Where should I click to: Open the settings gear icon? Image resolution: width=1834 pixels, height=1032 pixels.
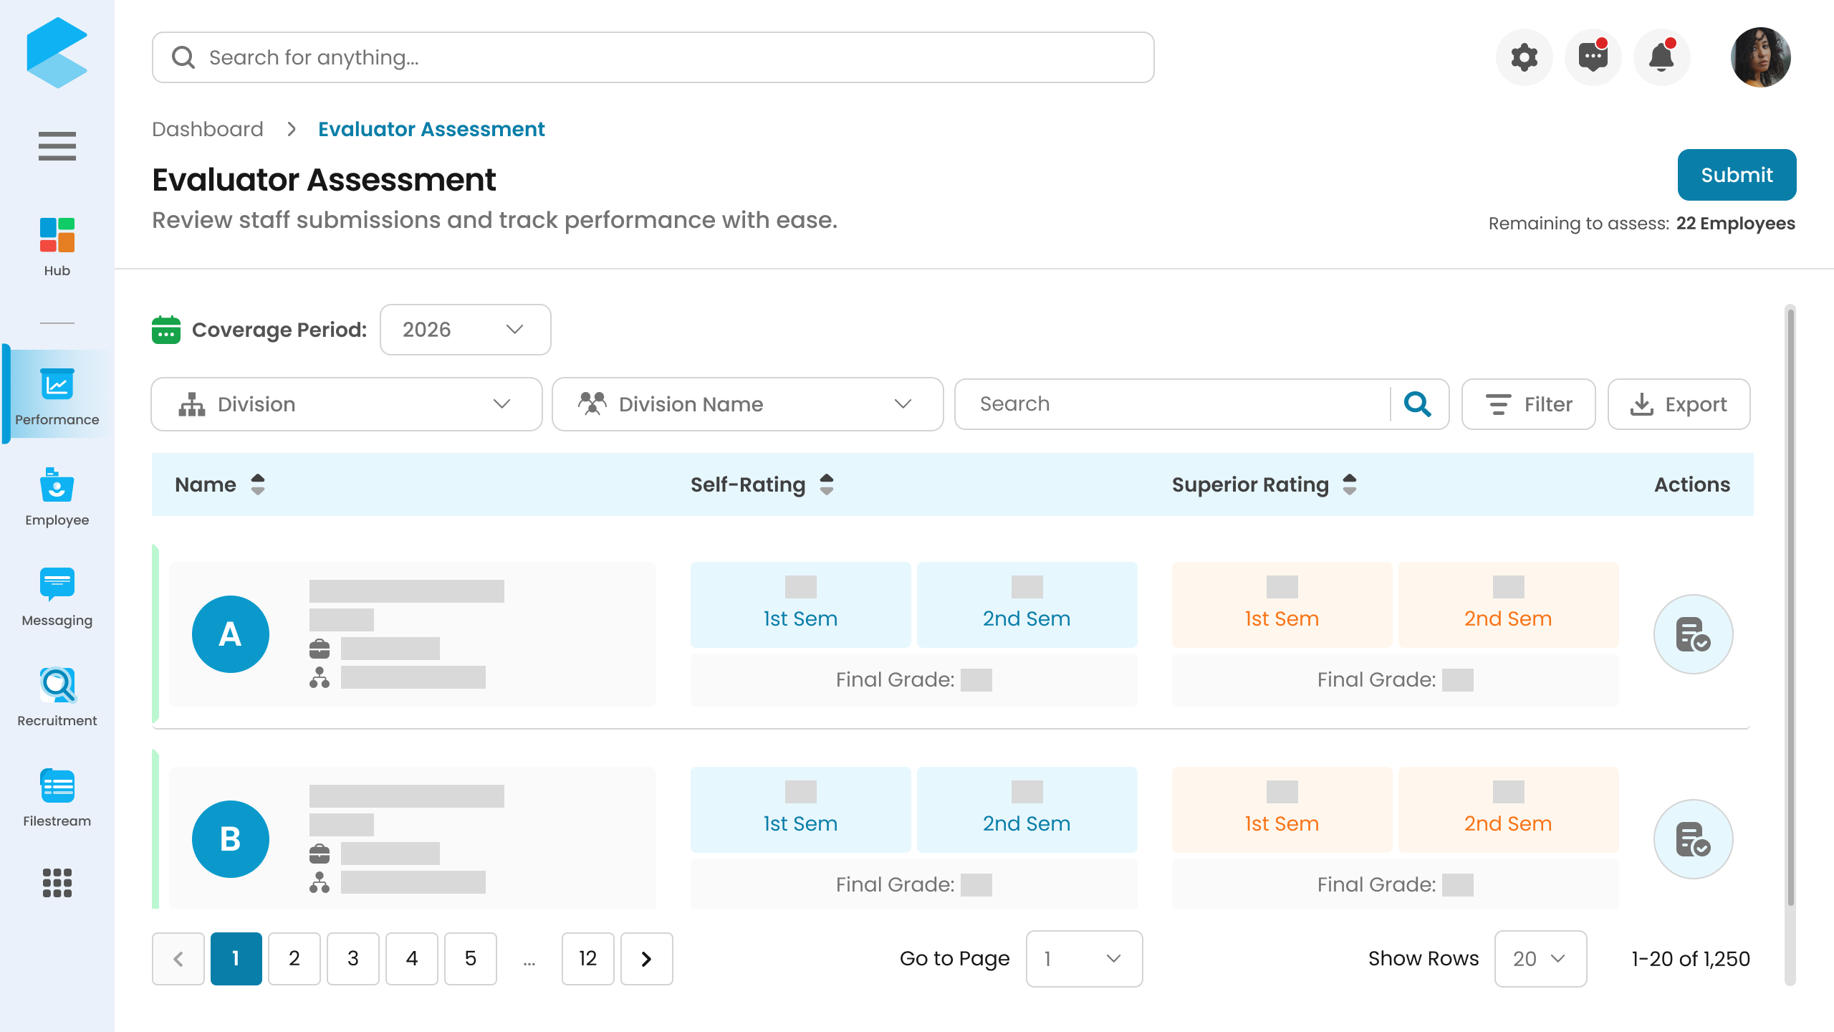1524,57
